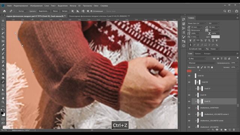Click search icon at top right

pos(225,11)
